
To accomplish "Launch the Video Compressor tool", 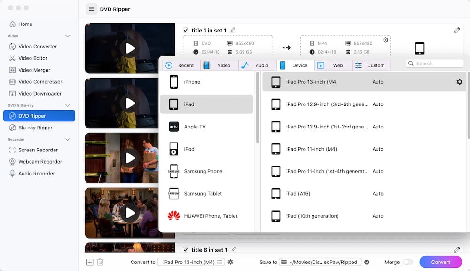I will pos(39,82).
